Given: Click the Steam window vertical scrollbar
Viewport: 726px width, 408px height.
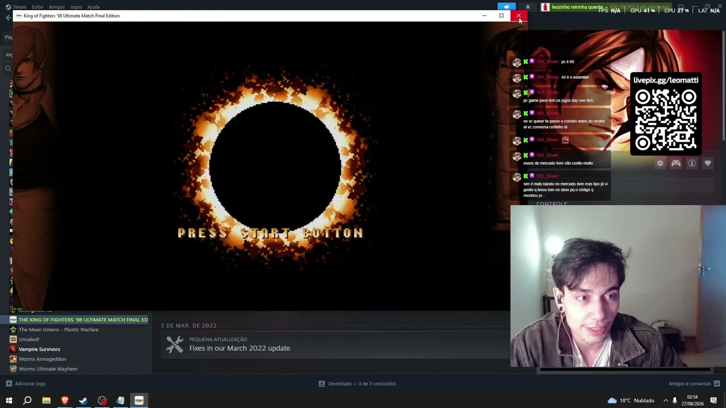Looking at the screenshot, I should click(724, 85).
